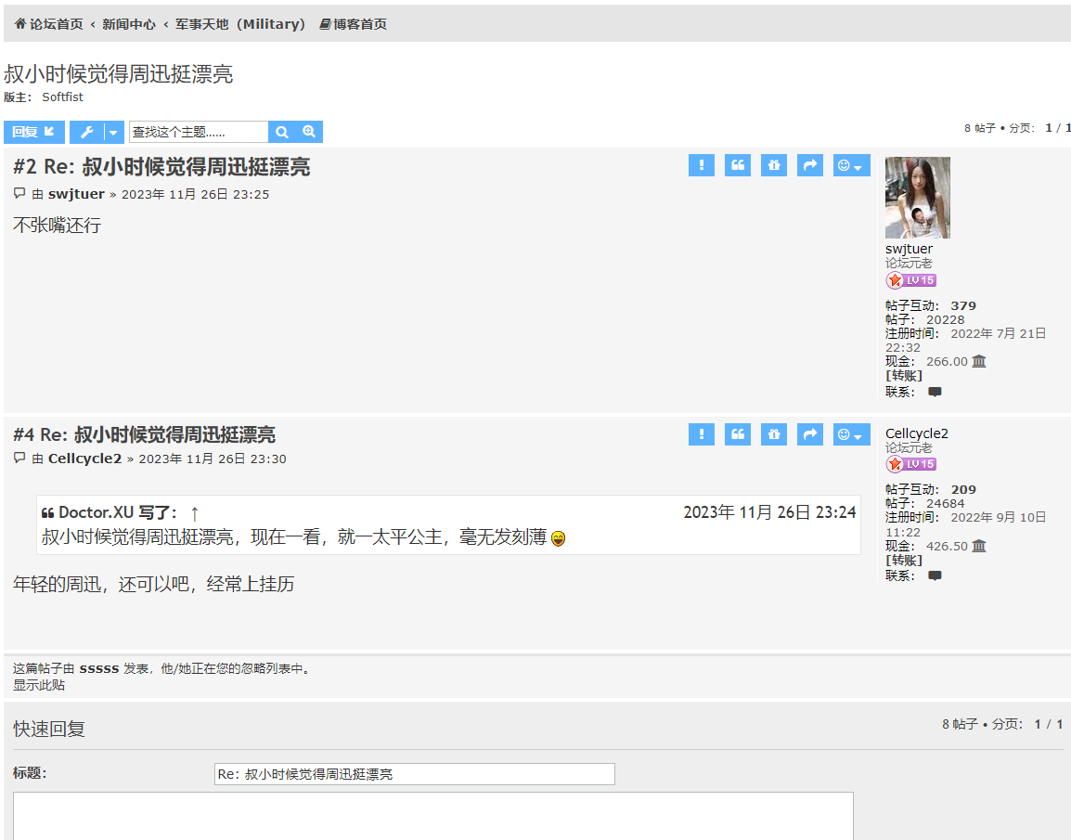The image size is (1071, 840).
Task: Click ignored author sssss name
Action: point(99,668)
